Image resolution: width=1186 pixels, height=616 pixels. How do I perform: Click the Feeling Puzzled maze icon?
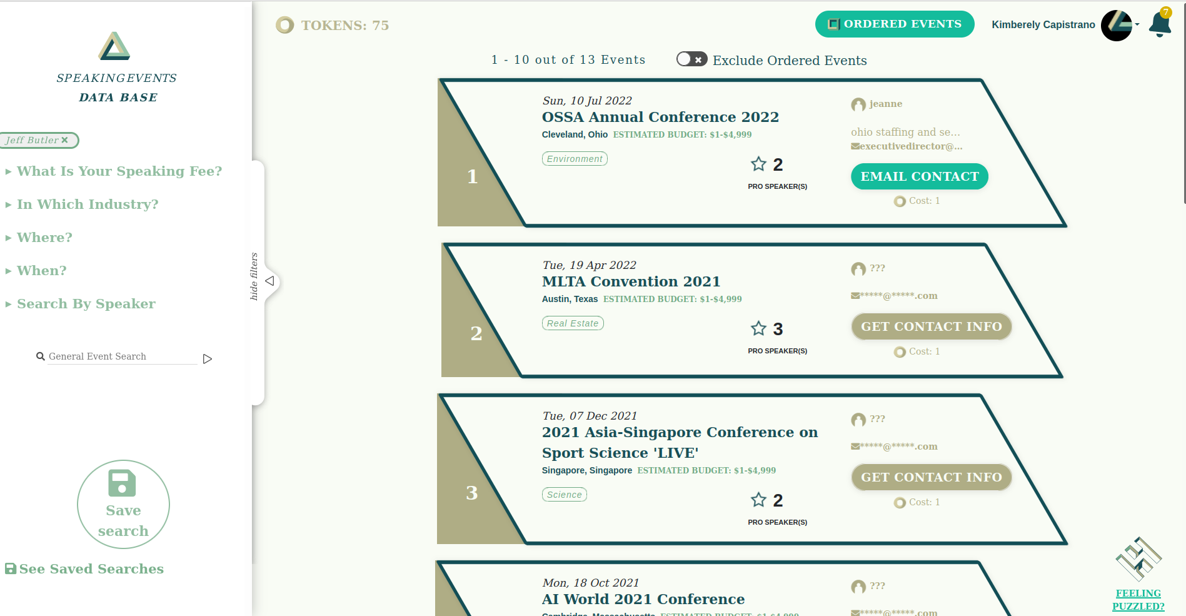[x=1138, y=559]
